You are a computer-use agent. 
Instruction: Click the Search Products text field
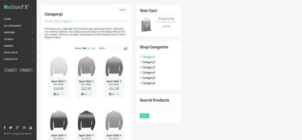click(x=157, y=110)
